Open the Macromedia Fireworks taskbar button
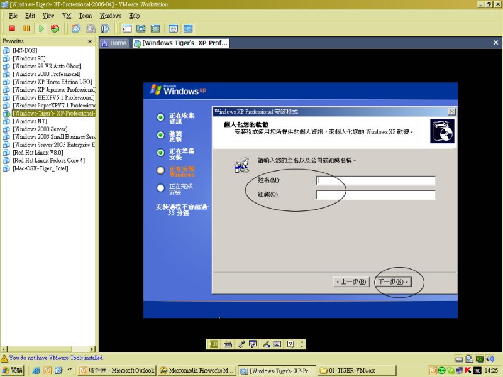This screenshot has width=503, height=377. coord(197,371)
